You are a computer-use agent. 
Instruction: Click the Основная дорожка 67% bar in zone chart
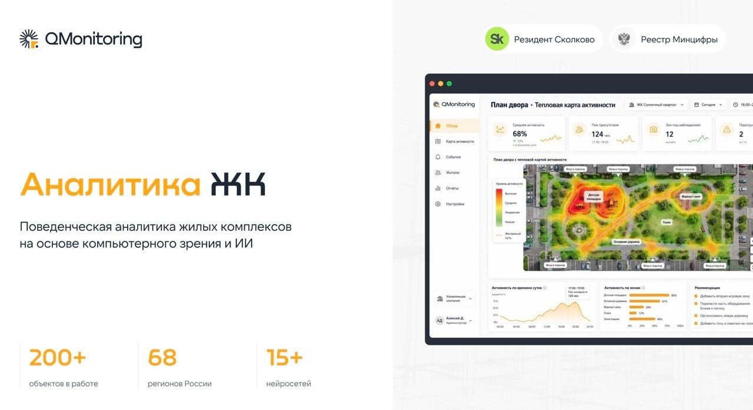(x=645, y=301)
